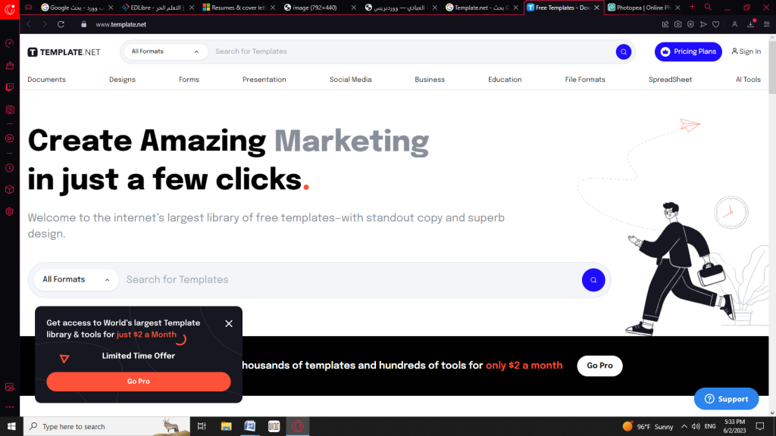Open sidebar settings gear icon
Viewport: 776px width, 436px height.
pyautogui.click(x=9, y=212)
